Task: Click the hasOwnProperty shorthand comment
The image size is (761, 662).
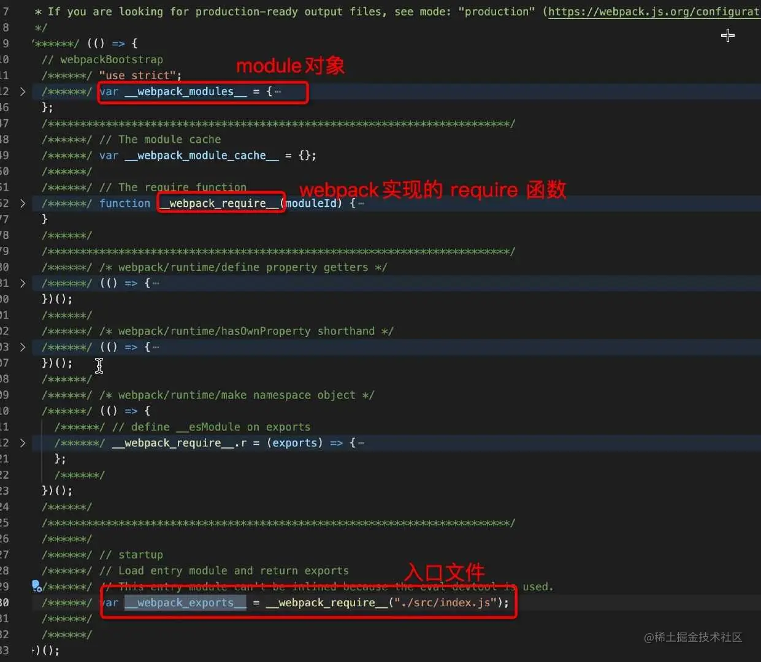Action: pos(247,331)
